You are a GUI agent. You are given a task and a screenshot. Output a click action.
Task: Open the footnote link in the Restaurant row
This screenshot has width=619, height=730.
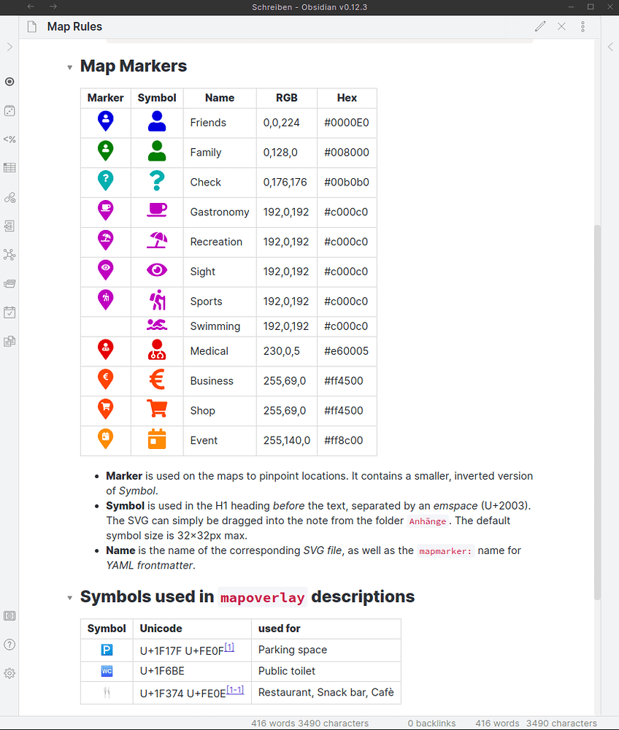[x=235, y=688]
